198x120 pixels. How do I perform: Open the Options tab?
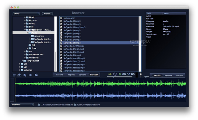[x=82, y=75]
